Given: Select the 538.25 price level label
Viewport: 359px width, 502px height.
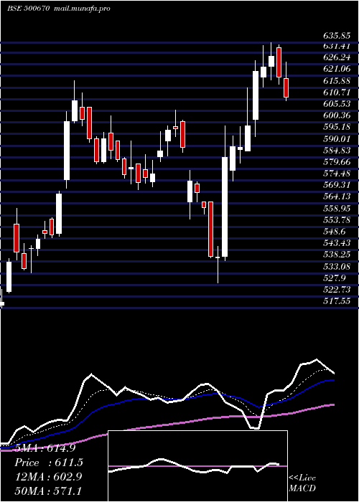Looking at the screenshot, I should point(336,254).
